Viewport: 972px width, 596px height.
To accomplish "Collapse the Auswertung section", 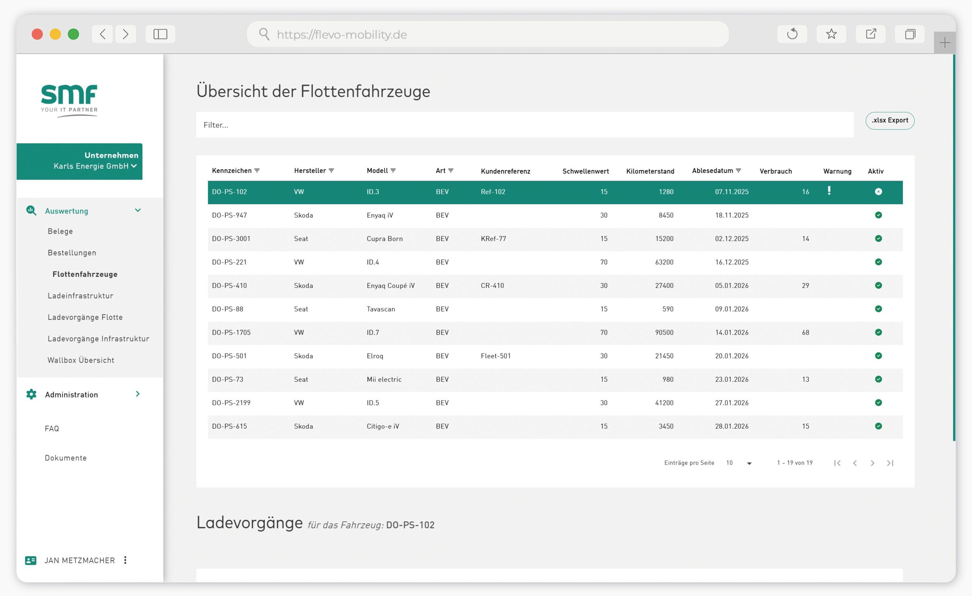I will tap(138, 211).
